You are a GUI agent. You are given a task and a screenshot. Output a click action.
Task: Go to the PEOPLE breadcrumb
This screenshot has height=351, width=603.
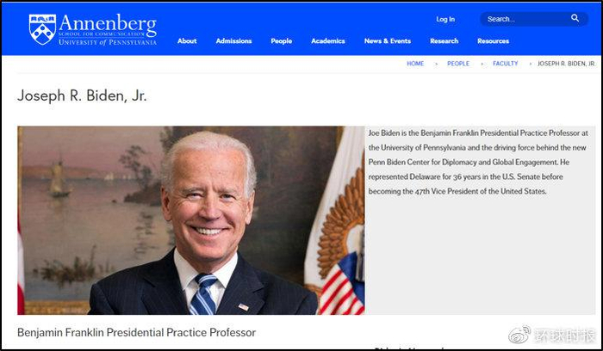(x=458, y=64)
